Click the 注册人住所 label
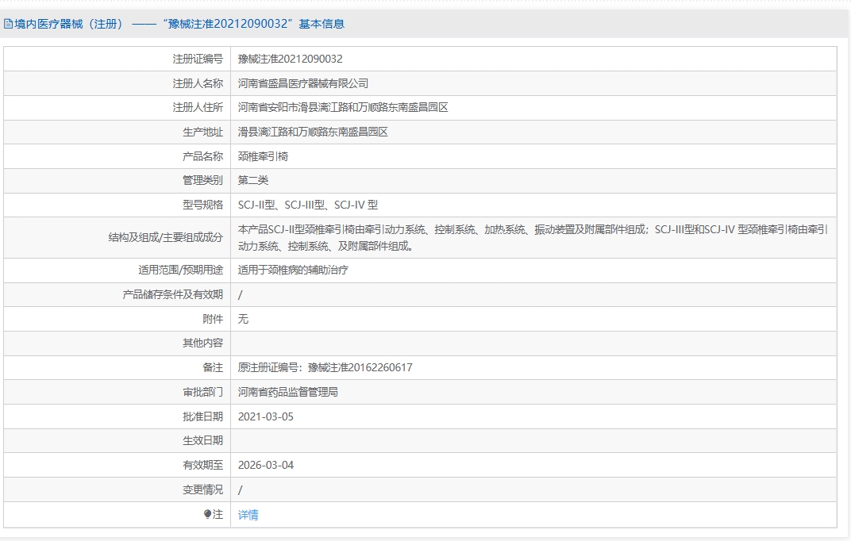Screen dimensions: 851x541 (x=198, y=107)
